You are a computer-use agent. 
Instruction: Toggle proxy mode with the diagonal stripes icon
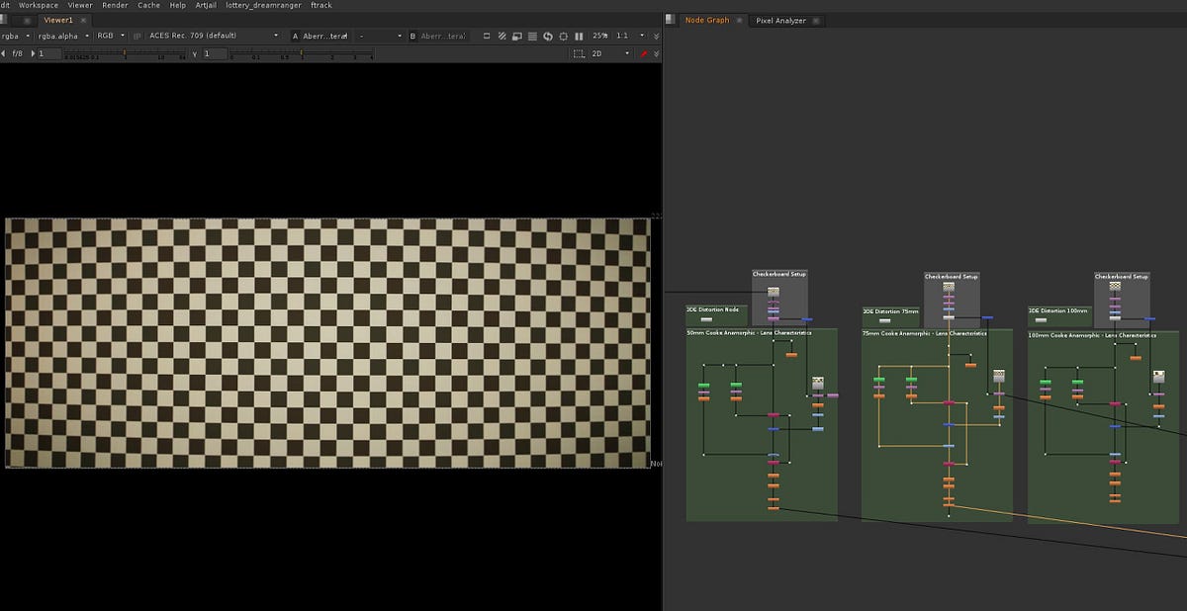tap(502, 36)
